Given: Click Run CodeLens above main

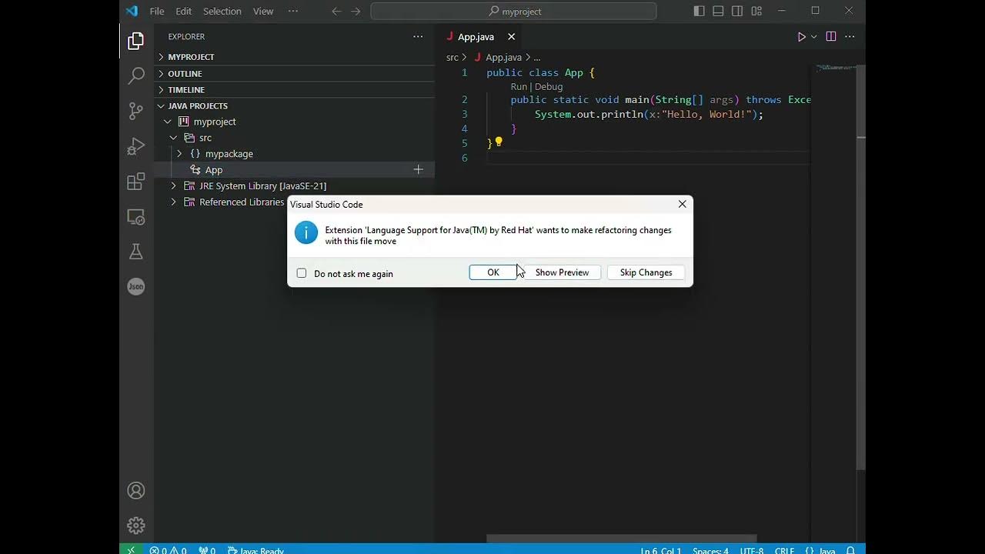Looking at the screenshot, I should coord(519,87).
